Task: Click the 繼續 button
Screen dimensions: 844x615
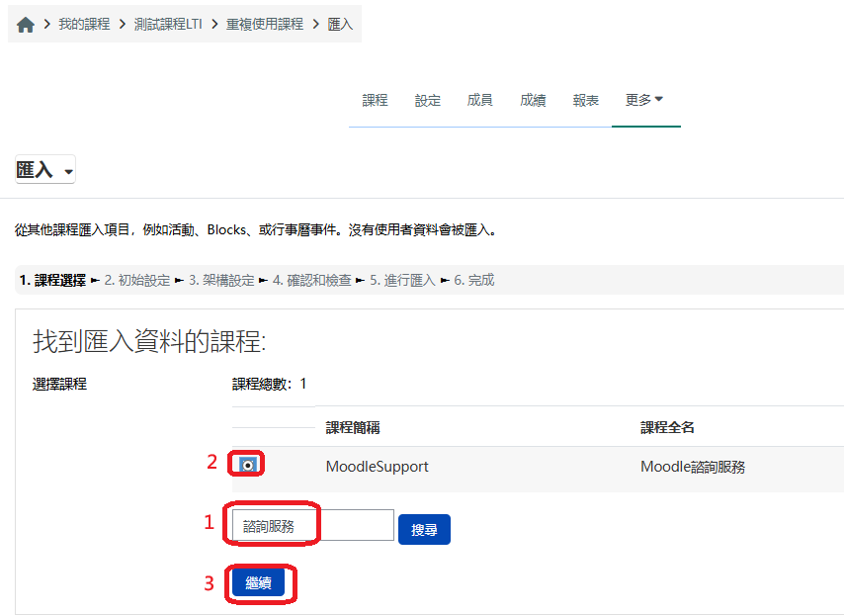Action: click(x=258, y=583)
